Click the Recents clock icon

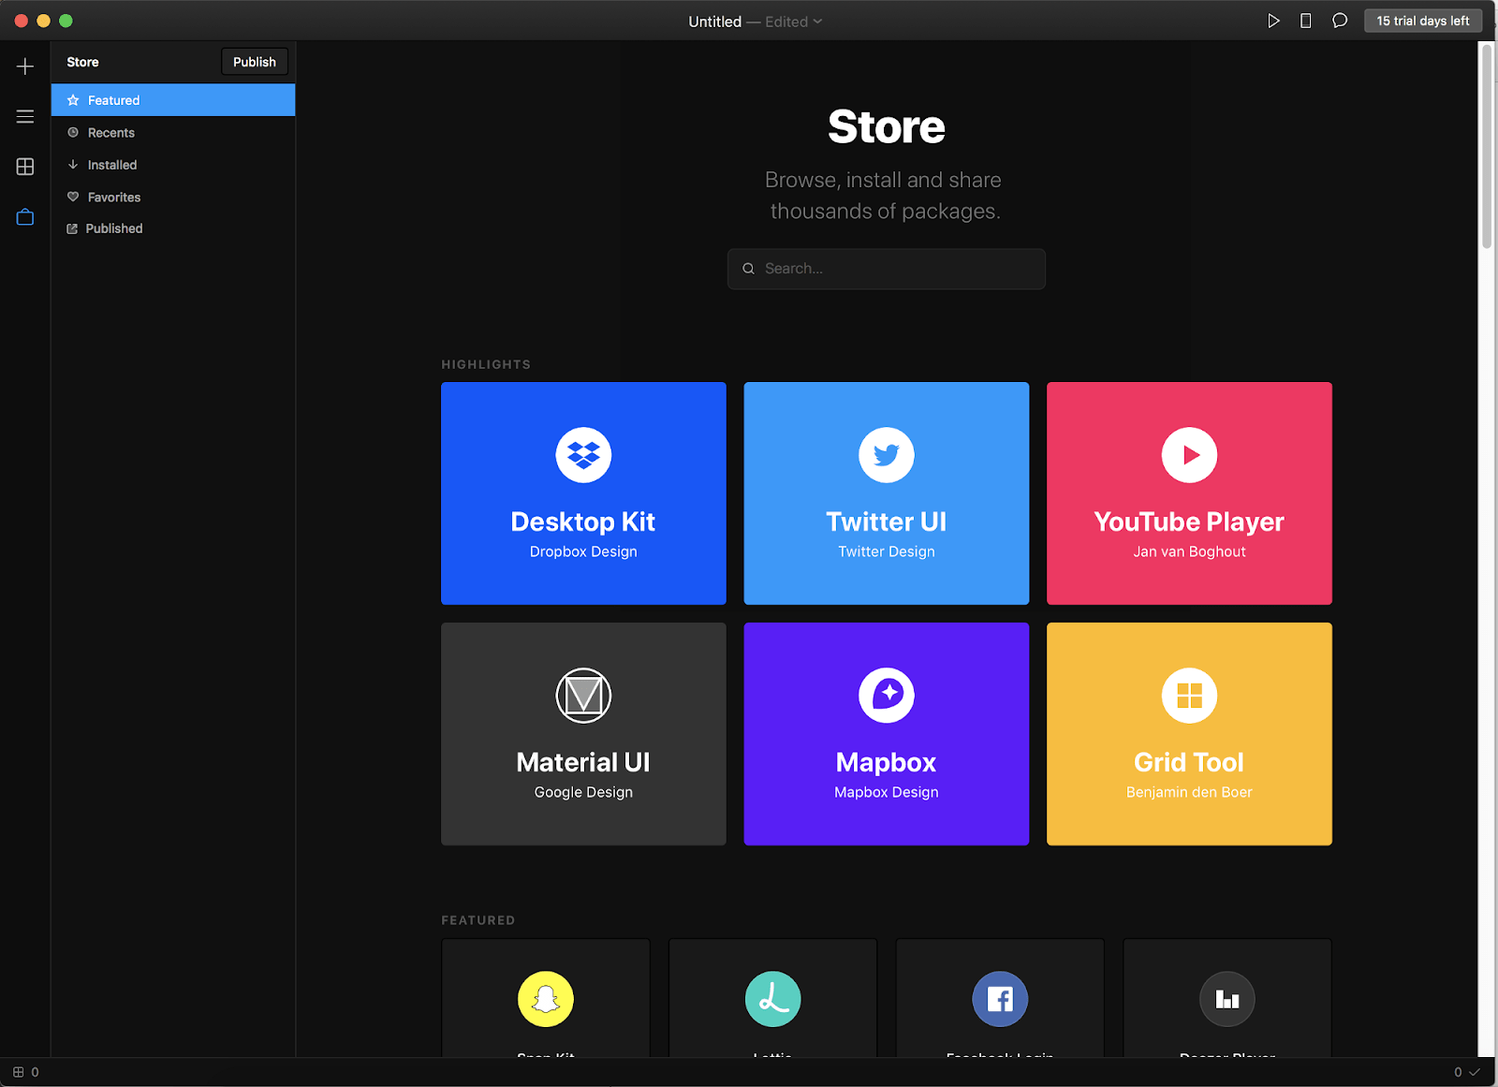pos(73,133)
